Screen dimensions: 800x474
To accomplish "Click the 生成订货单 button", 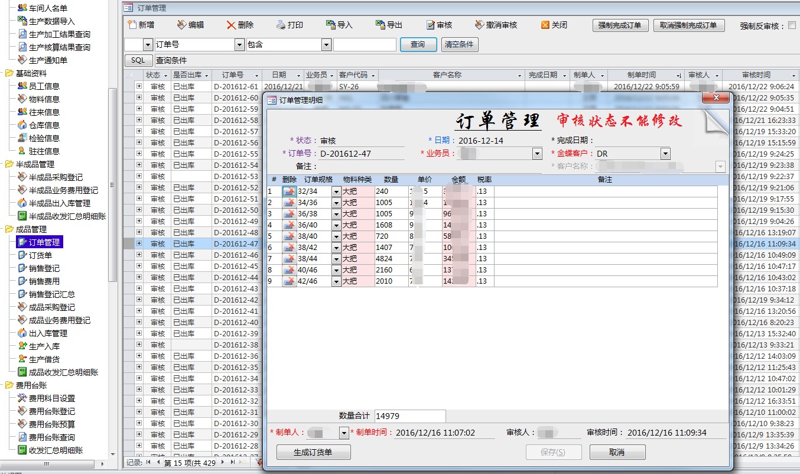I will tap(313, 452).
